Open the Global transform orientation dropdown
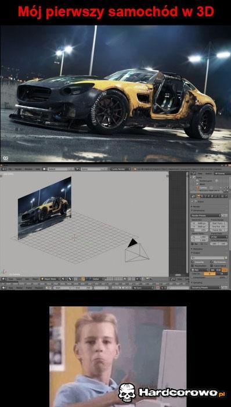 point(96,279)
